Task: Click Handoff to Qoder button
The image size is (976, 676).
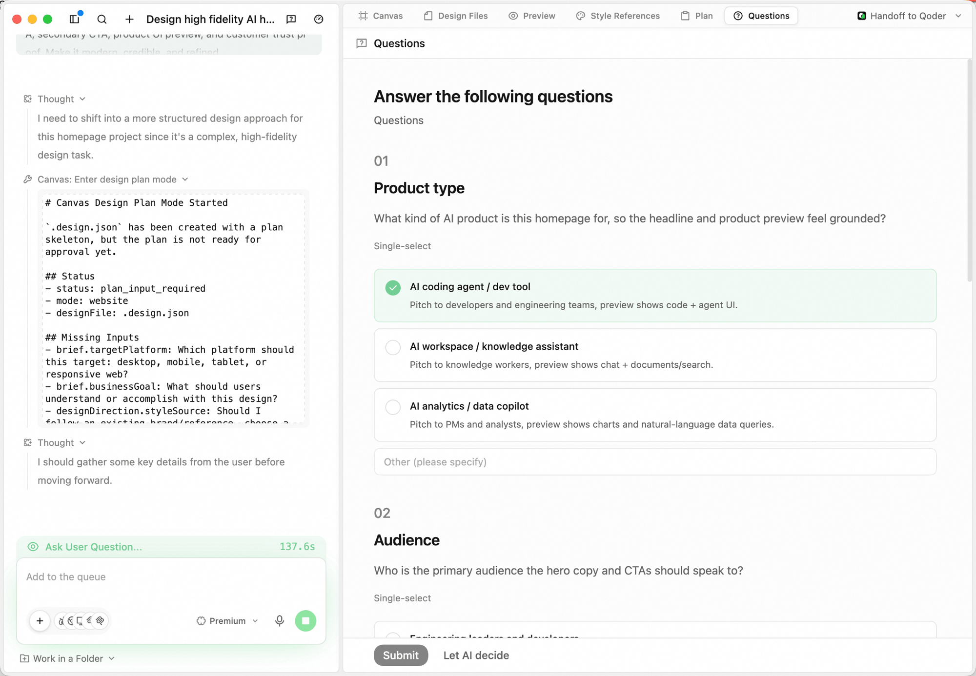Action: (x=909, y=16)
